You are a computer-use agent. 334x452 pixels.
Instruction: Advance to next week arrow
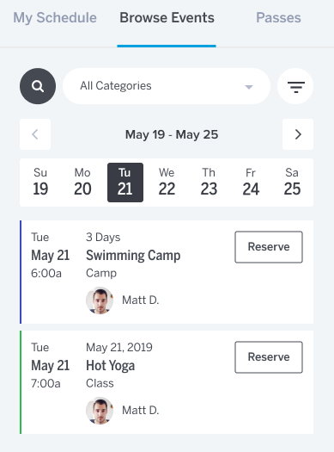coord(298,134)
